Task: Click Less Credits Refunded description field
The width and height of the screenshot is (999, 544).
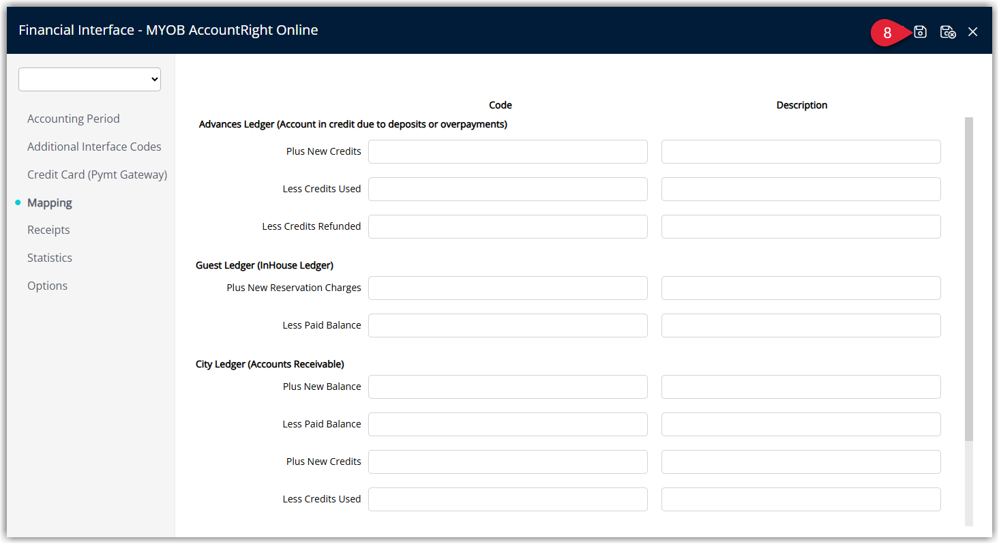Action: (801, 226)
